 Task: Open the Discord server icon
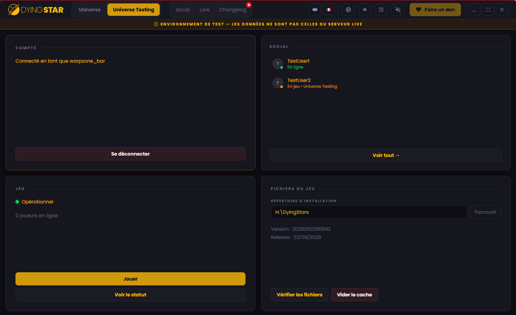click(365, 10)
